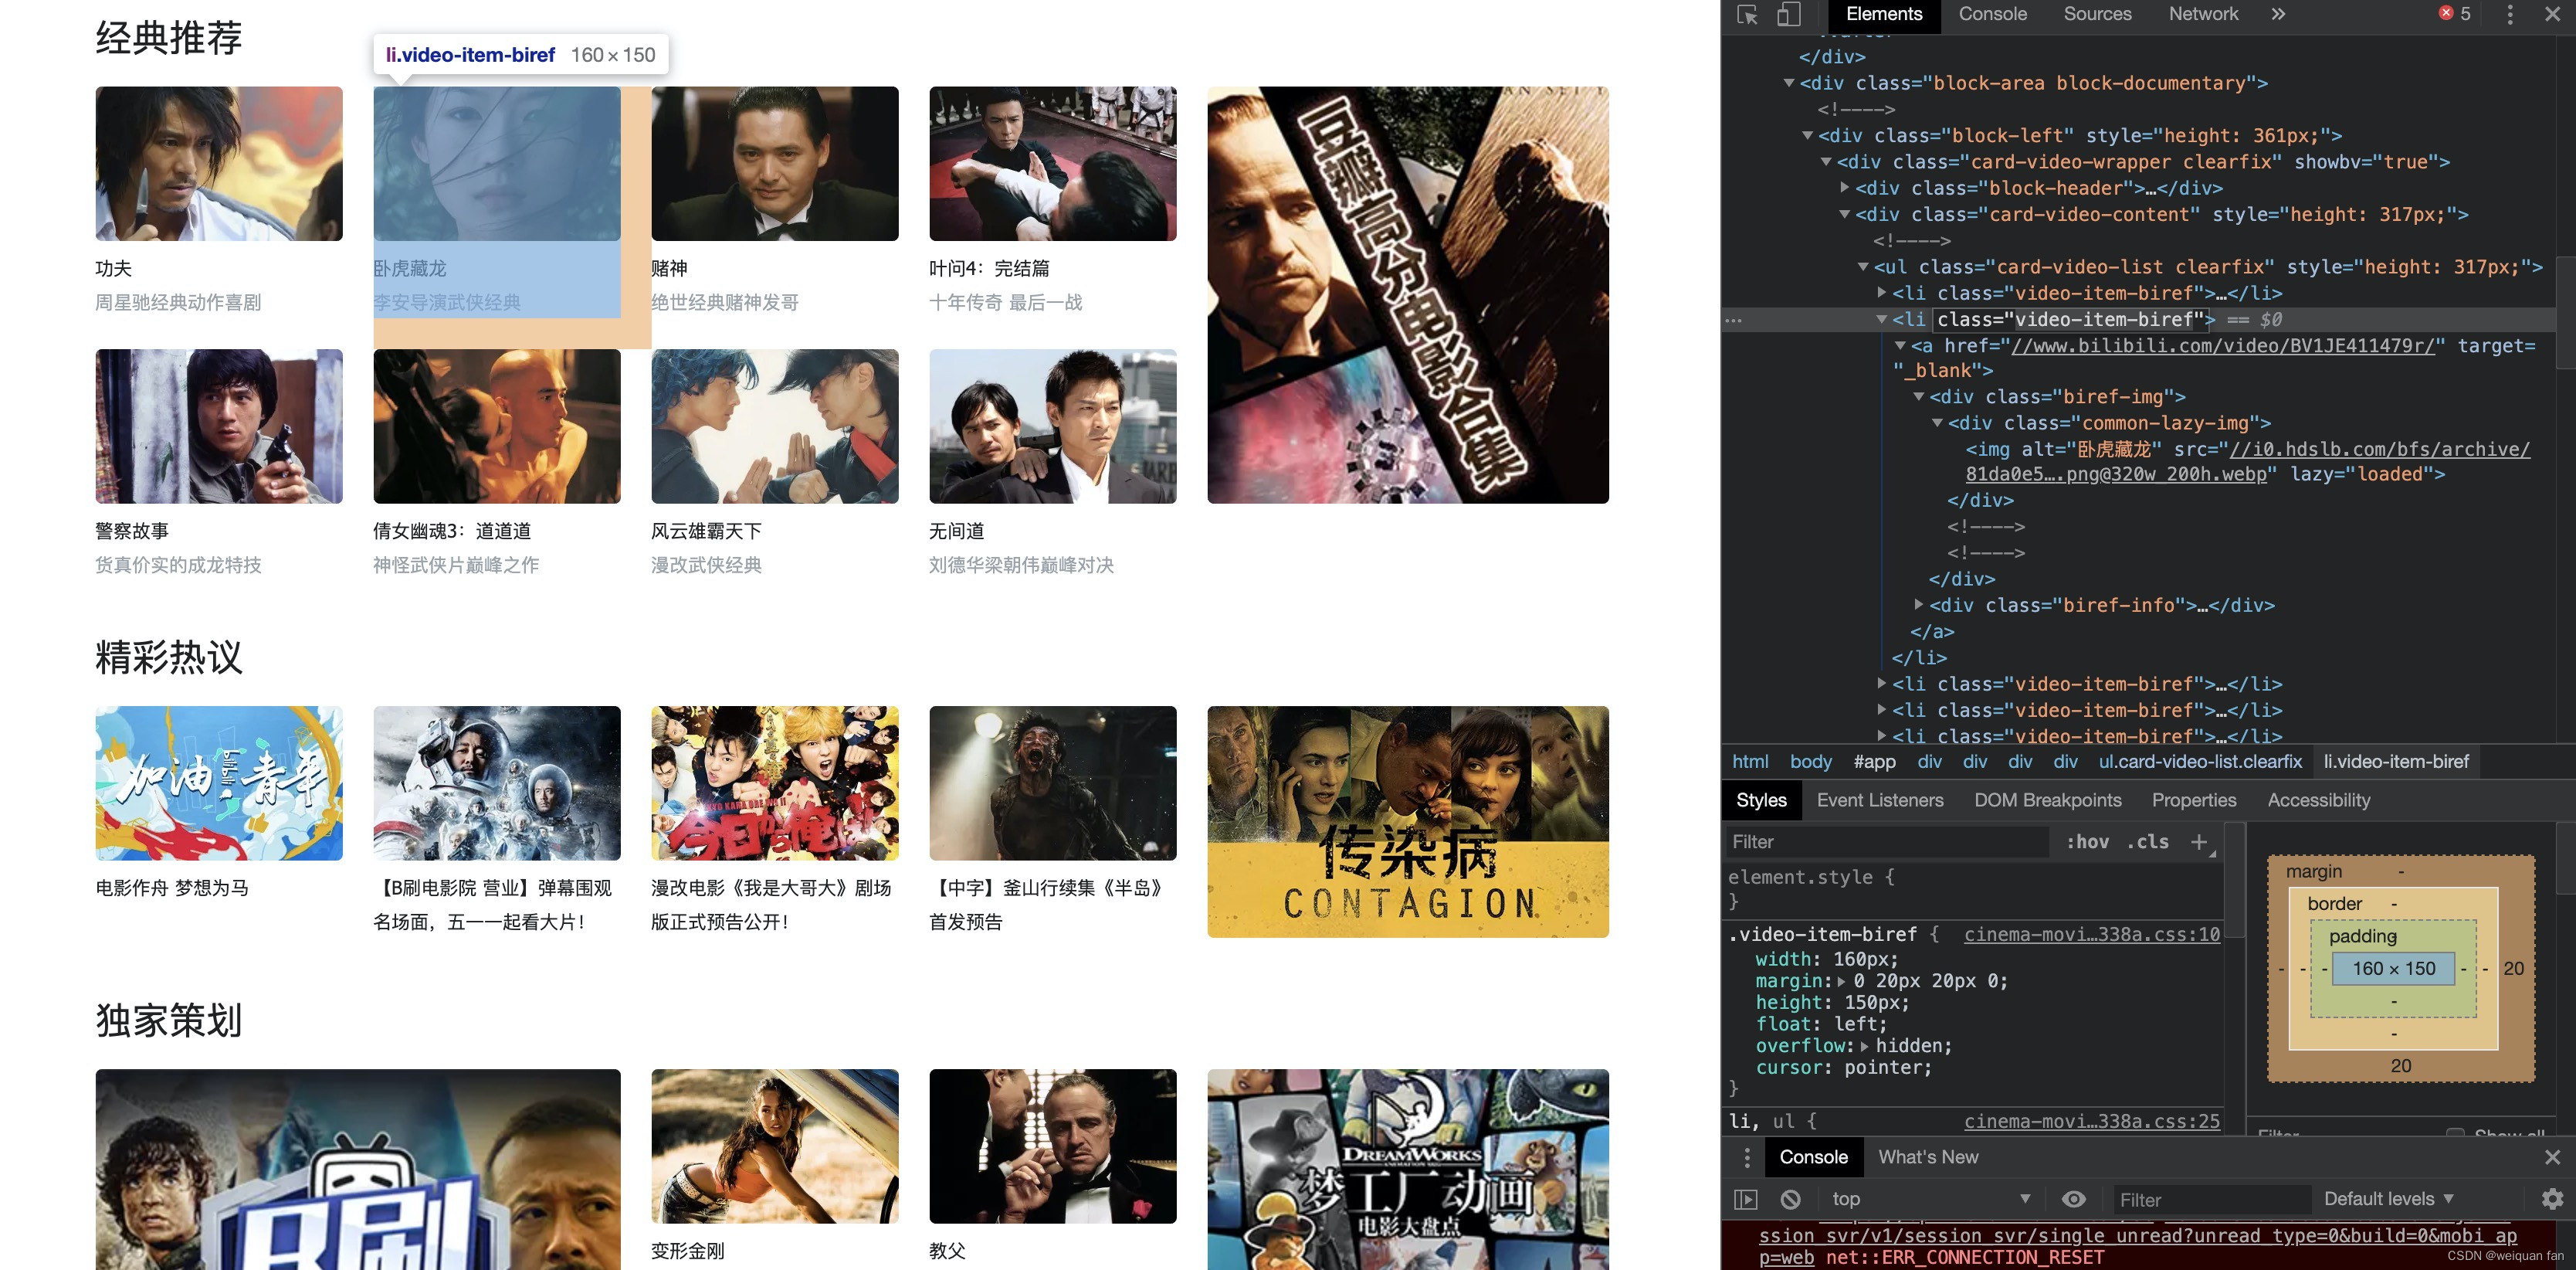
Task: Click the live expression eye icon
Action: click(x=2074, y=1199)
